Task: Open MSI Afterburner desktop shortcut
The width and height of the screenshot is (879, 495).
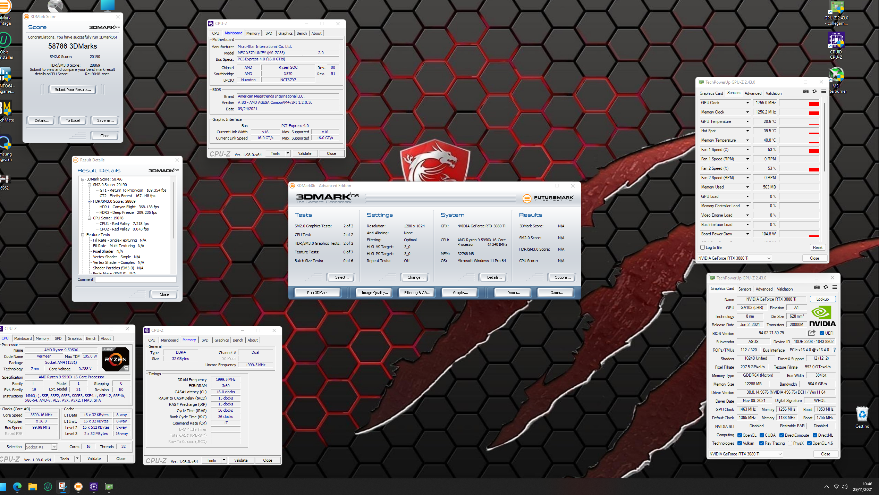Action: tap(836, 80)
